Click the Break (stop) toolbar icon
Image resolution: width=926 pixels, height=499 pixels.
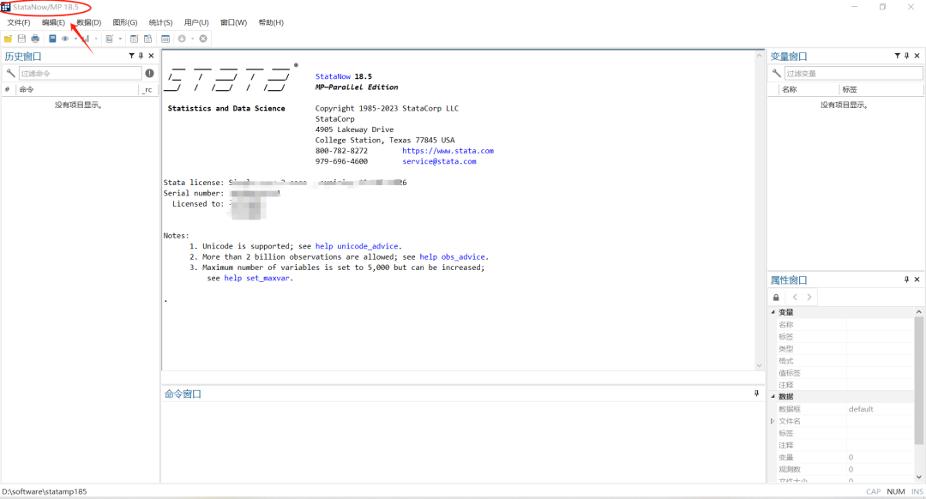202,39
